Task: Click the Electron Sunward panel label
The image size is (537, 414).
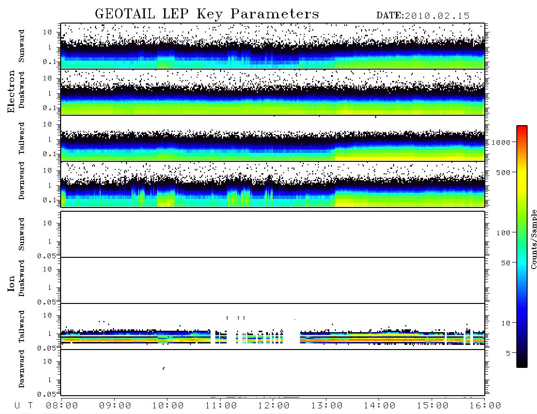Action: (x=22, y=46)
